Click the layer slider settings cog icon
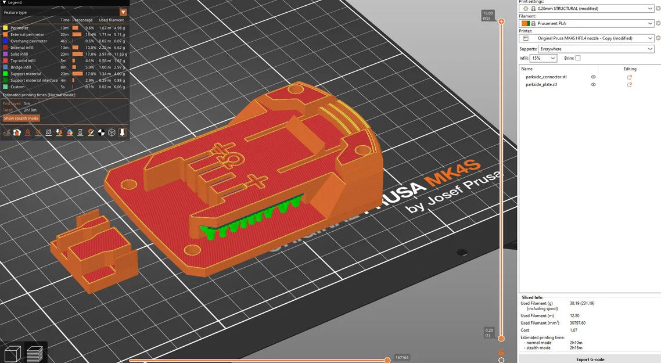The height and width of the screenshot is (363, 661). click(501, 360)
